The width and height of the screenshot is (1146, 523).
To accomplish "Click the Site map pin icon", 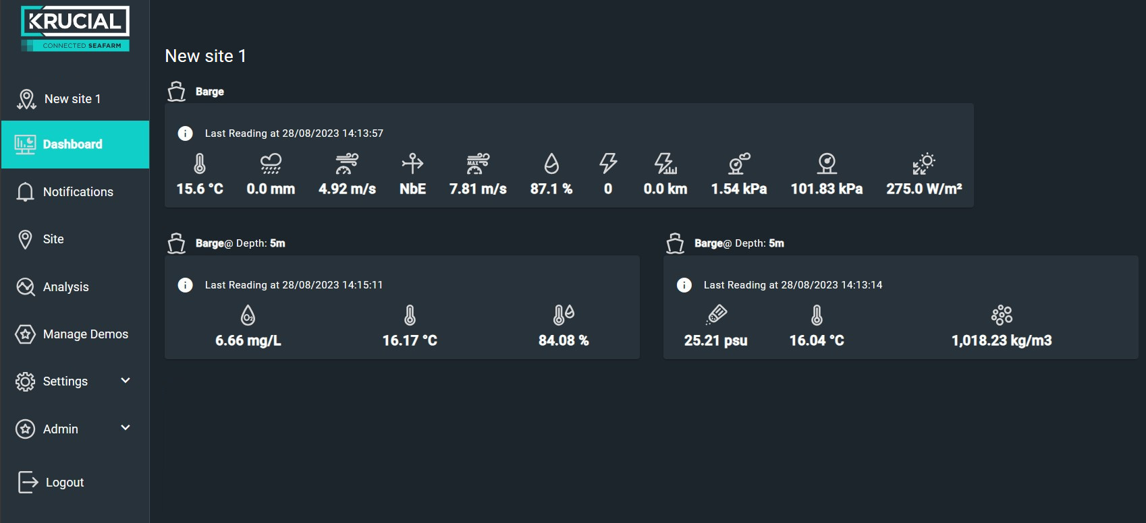I will (25, 239).
